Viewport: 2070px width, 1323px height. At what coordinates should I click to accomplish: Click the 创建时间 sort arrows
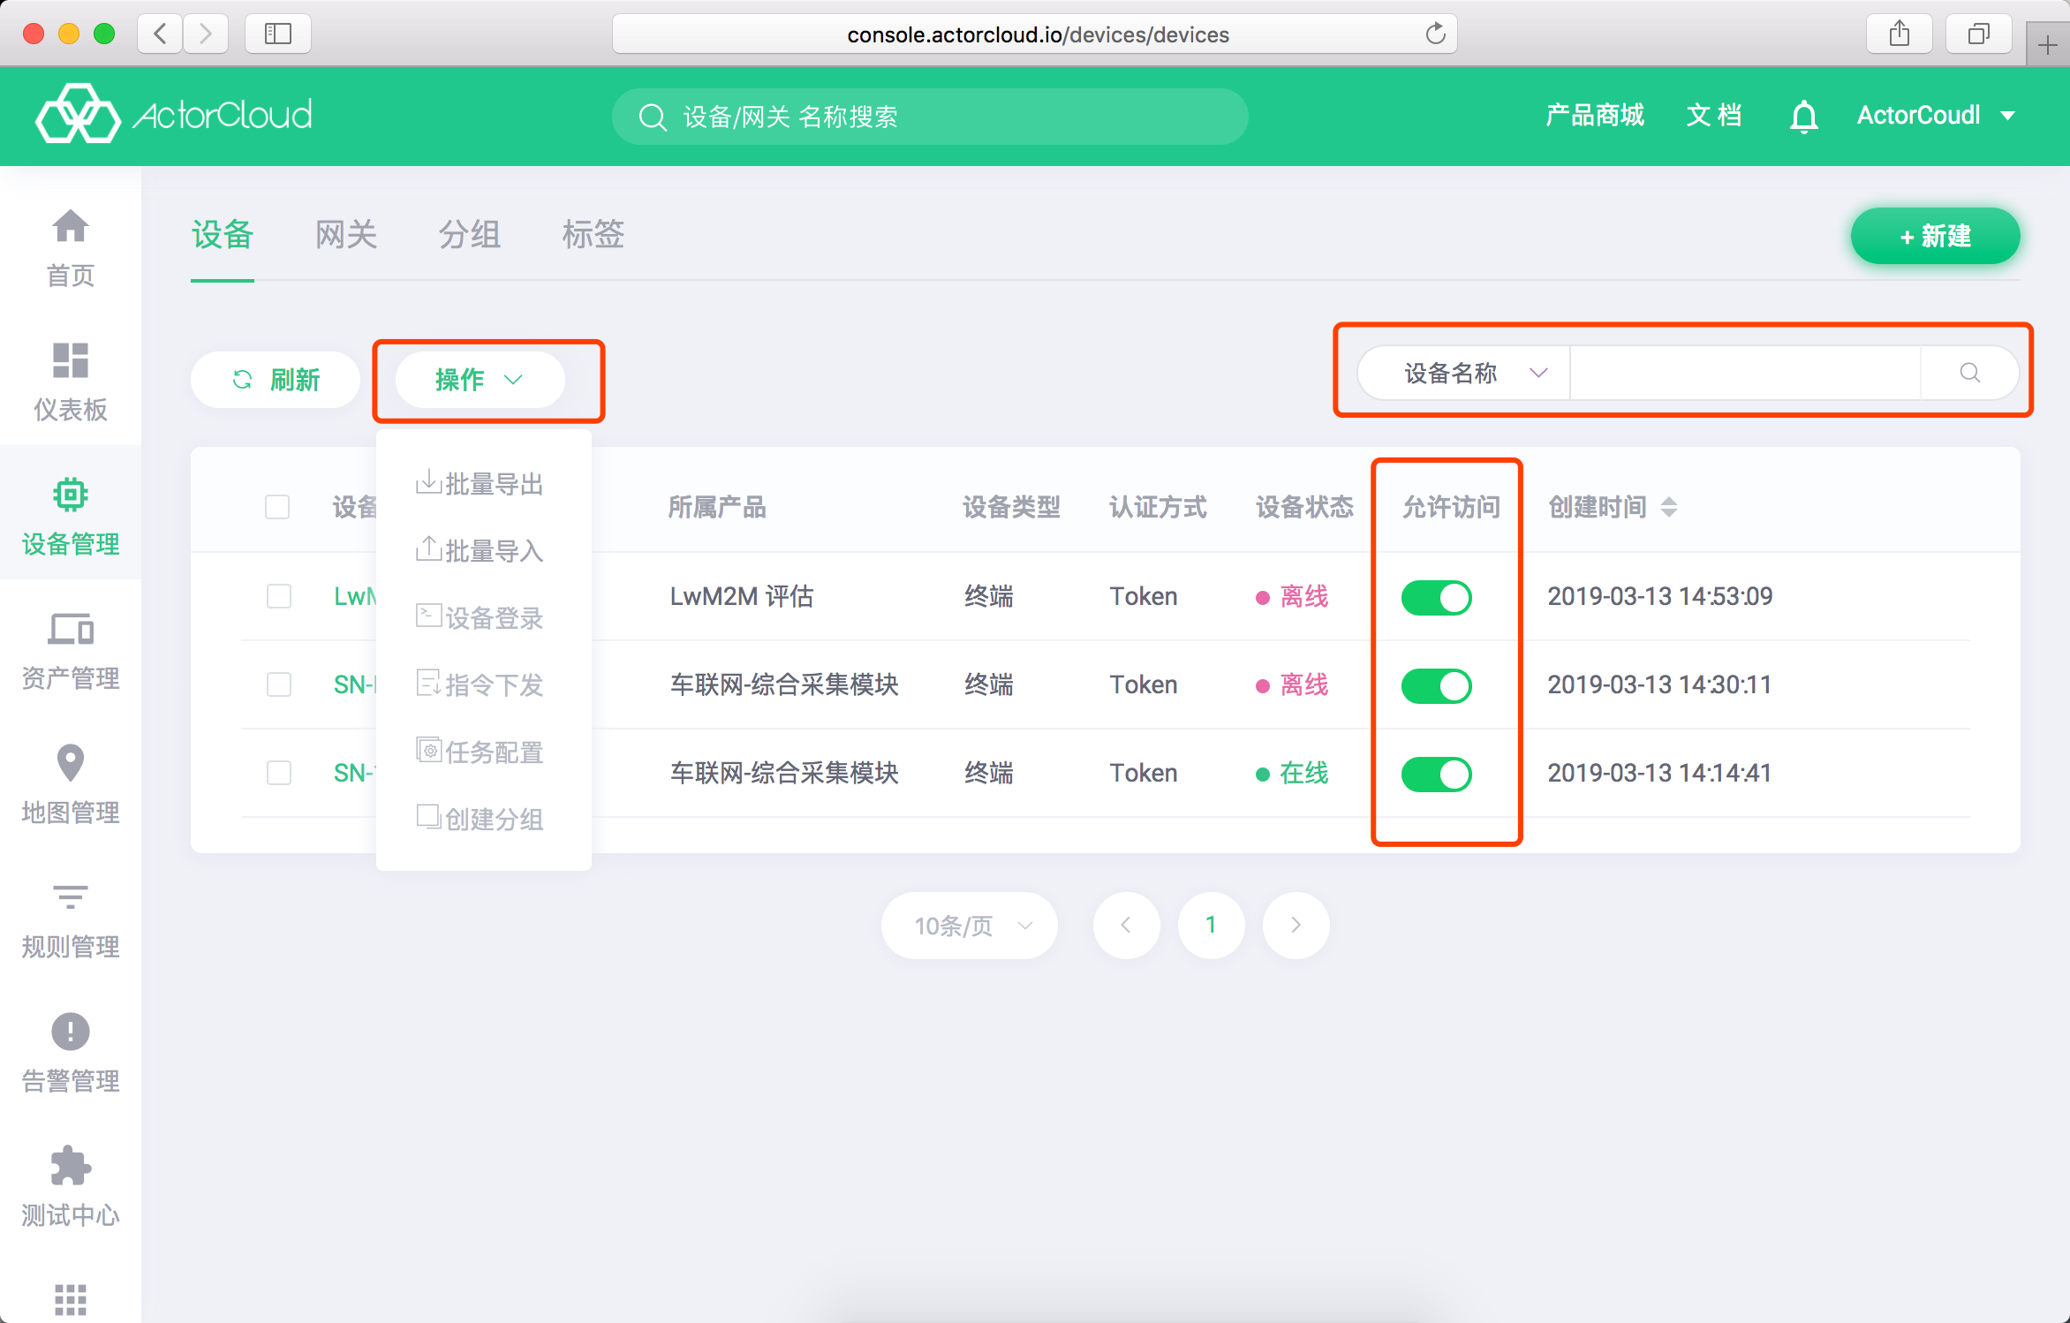1668,507
